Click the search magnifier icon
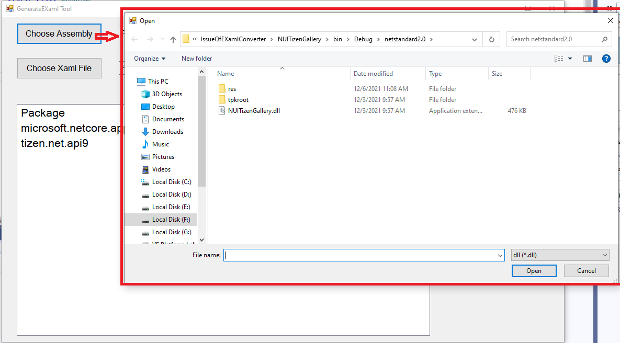620x343 pixels. tap(604, 39)
